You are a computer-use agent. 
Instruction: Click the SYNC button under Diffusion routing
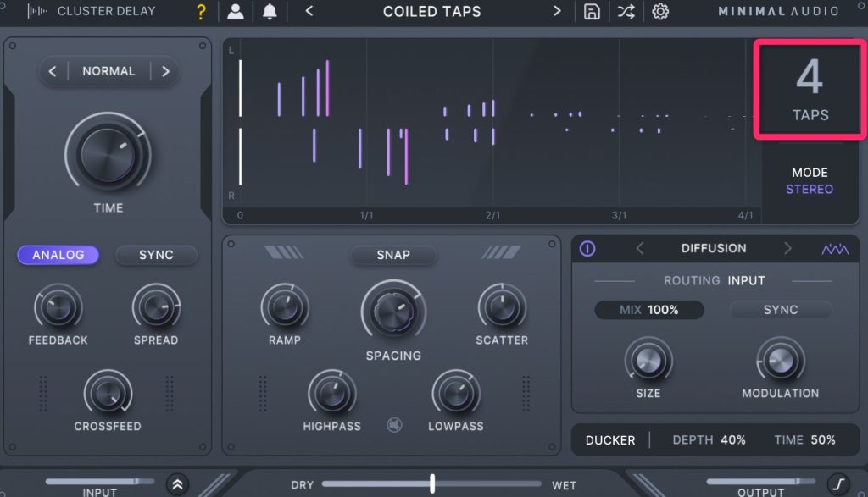coord(780,310)
